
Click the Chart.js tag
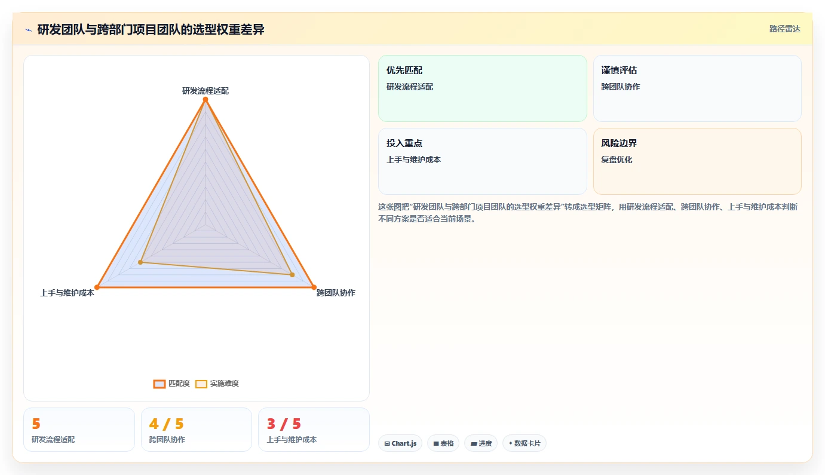tap(400, 443)
